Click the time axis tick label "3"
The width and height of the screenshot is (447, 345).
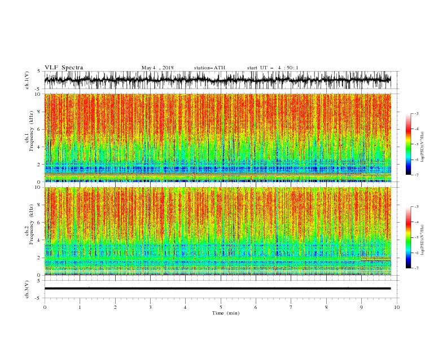[x=150, y=307]
